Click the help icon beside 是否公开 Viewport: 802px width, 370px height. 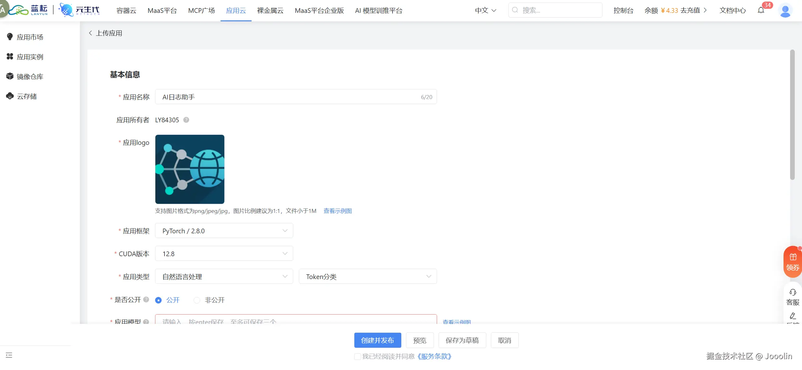pos(146,299)
